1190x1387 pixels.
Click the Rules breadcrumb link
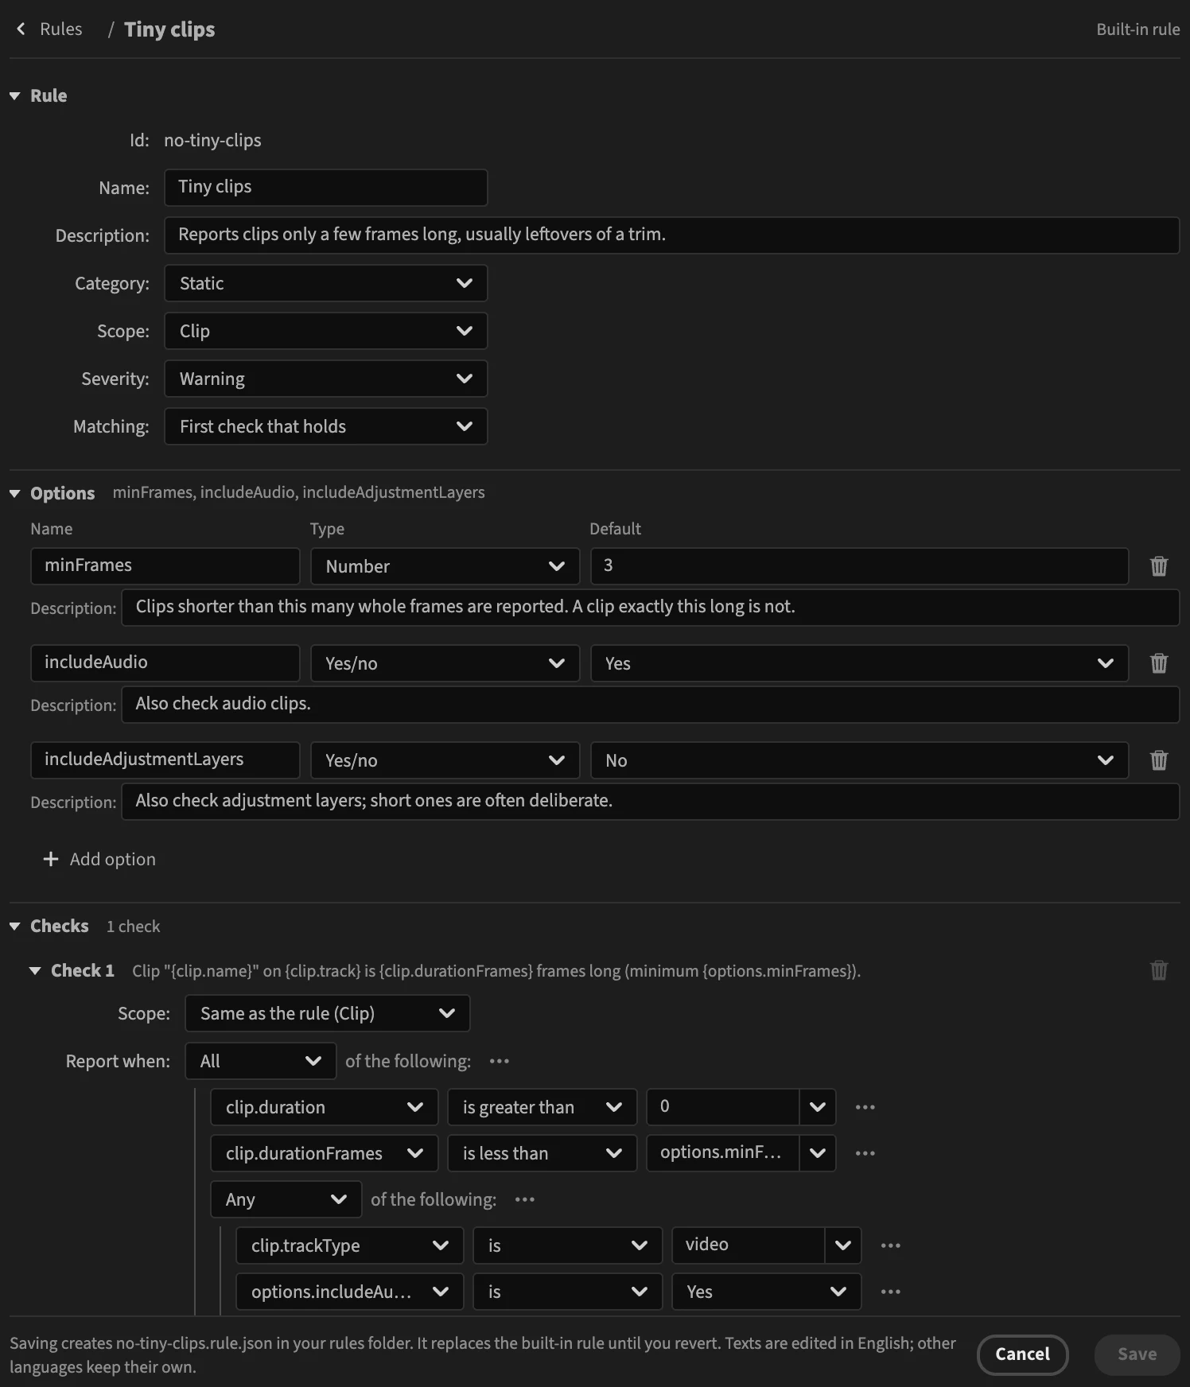61,29
